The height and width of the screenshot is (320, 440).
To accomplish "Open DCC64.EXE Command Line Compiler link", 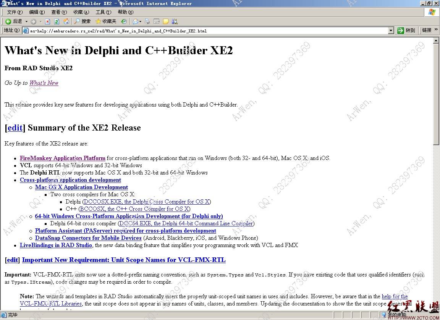I will click(186, 223).
